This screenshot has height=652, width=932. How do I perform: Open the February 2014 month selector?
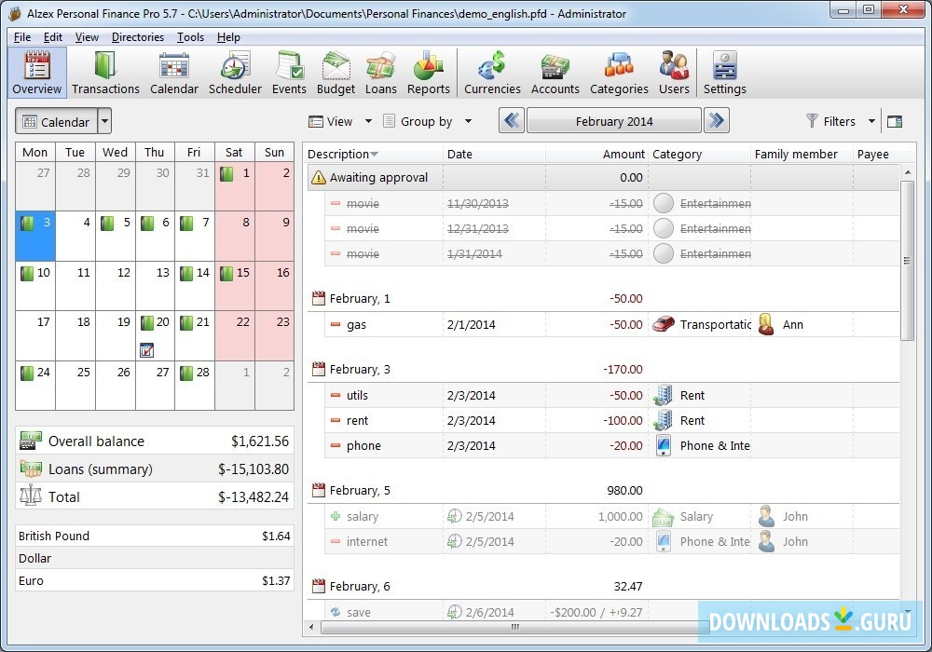(x=614, y=121)
